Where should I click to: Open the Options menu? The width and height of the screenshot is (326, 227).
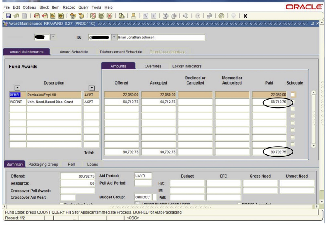(29, 7)
